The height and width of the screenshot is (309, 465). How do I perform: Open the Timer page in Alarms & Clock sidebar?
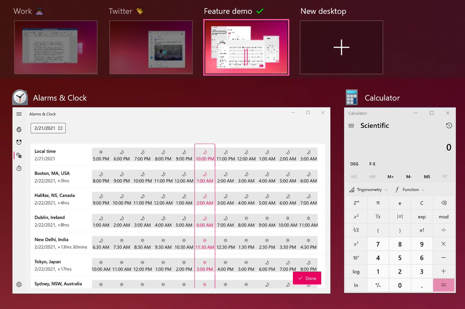tap(19, 129)
